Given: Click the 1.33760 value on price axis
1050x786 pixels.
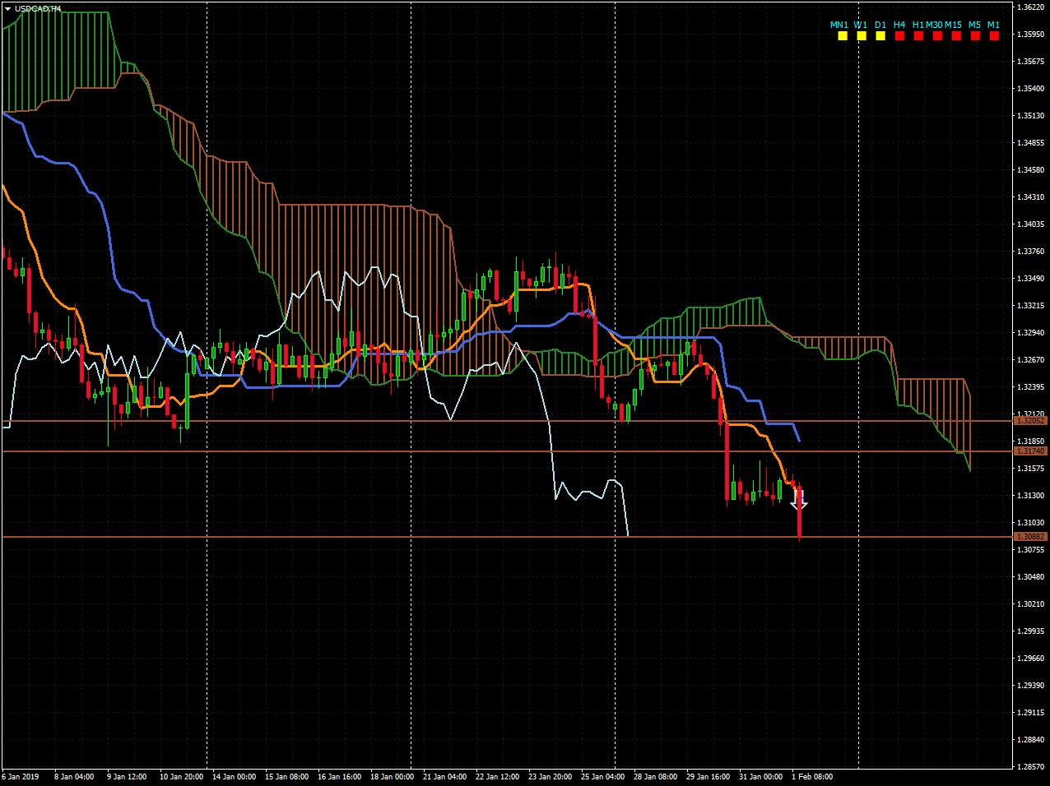Looking at the screenshot, I should pyautogui.click(x=1031, y=252).
